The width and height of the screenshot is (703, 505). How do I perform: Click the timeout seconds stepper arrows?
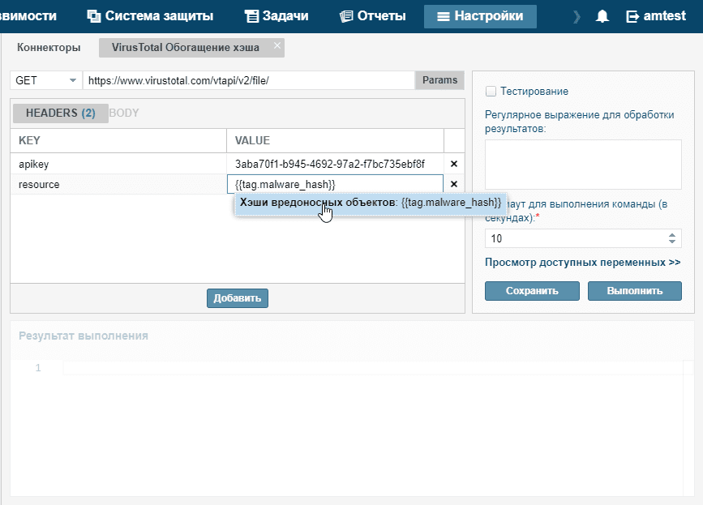pos(671,238)
